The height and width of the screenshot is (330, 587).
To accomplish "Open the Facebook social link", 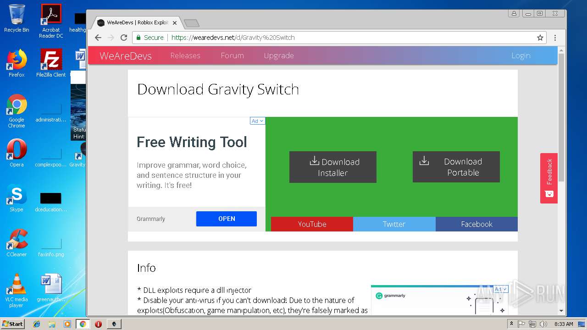I will click(476, 224).
